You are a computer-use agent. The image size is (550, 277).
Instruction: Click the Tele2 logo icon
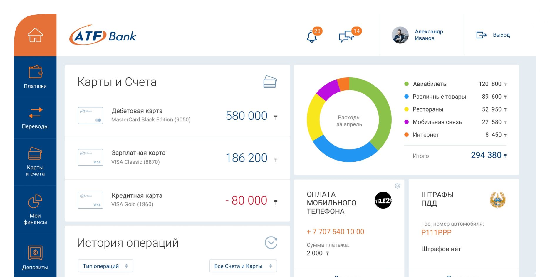(x=383, y=200)
